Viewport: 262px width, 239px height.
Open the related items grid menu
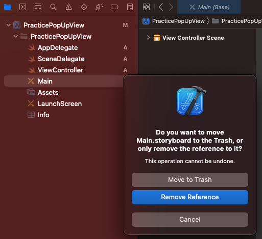(x=146, y=7)
